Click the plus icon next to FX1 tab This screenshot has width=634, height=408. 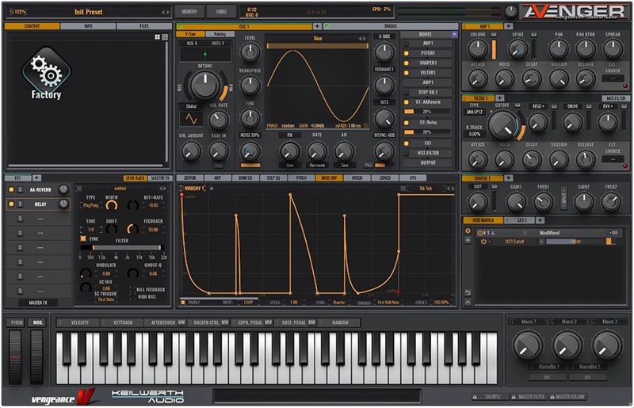[x=37, y=178]
